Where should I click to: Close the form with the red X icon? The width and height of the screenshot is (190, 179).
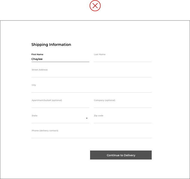coord(95,6)
